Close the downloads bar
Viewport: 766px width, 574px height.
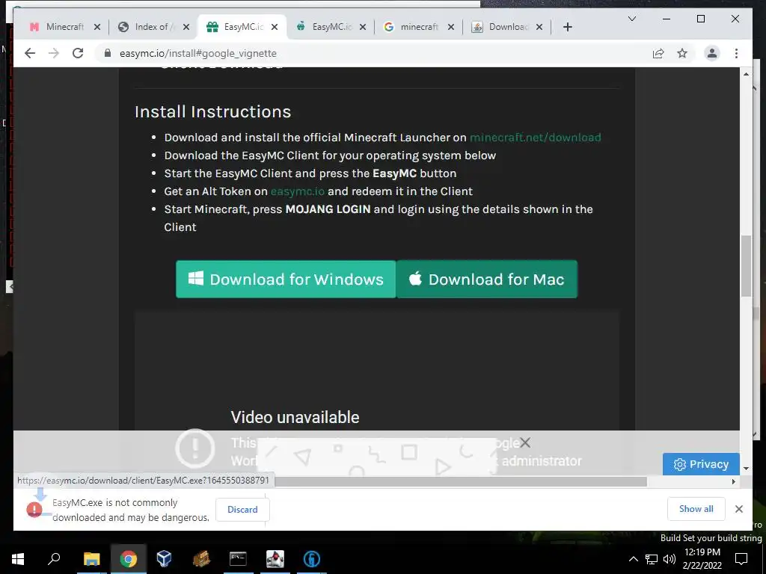(x=738, y=509)
